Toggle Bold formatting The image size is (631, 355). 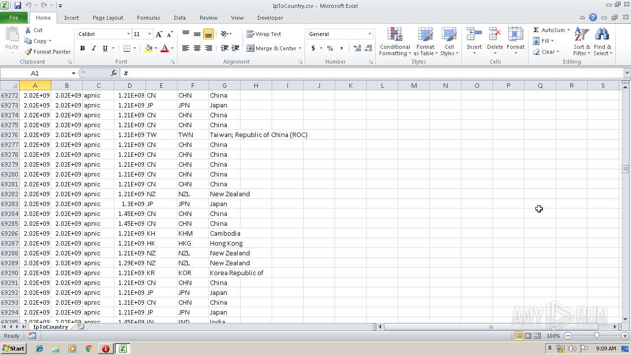(x=82, y=48)
